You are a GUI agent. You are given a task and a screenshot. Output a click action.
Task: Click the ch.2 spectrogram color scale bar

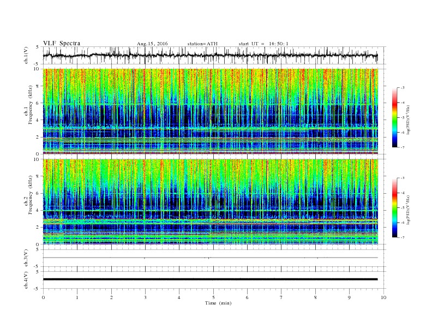coord(395,208)
